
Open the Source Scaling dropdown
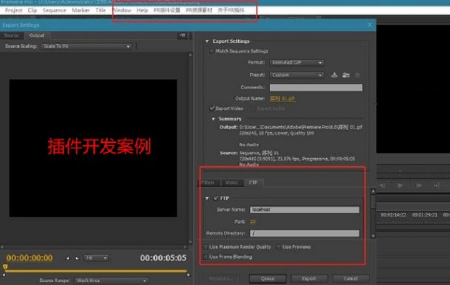point(86,46)
